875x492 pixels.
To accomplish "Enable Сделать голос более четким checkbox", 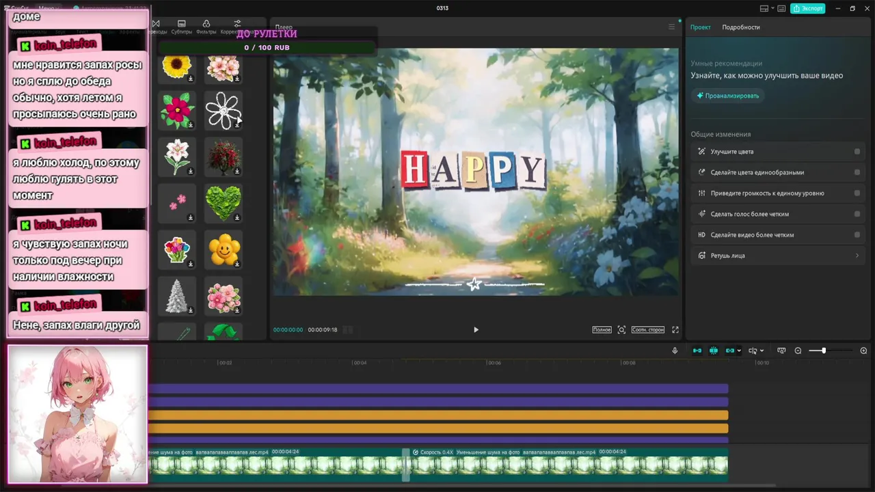I will point(857,214).
